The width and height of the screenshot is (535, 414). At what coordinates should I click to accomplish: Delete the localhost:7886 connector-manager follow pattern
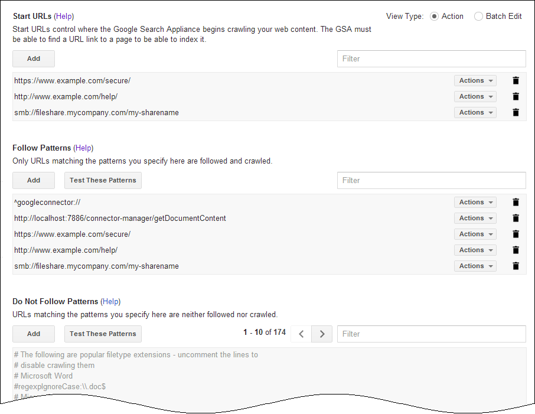(516, 219)
